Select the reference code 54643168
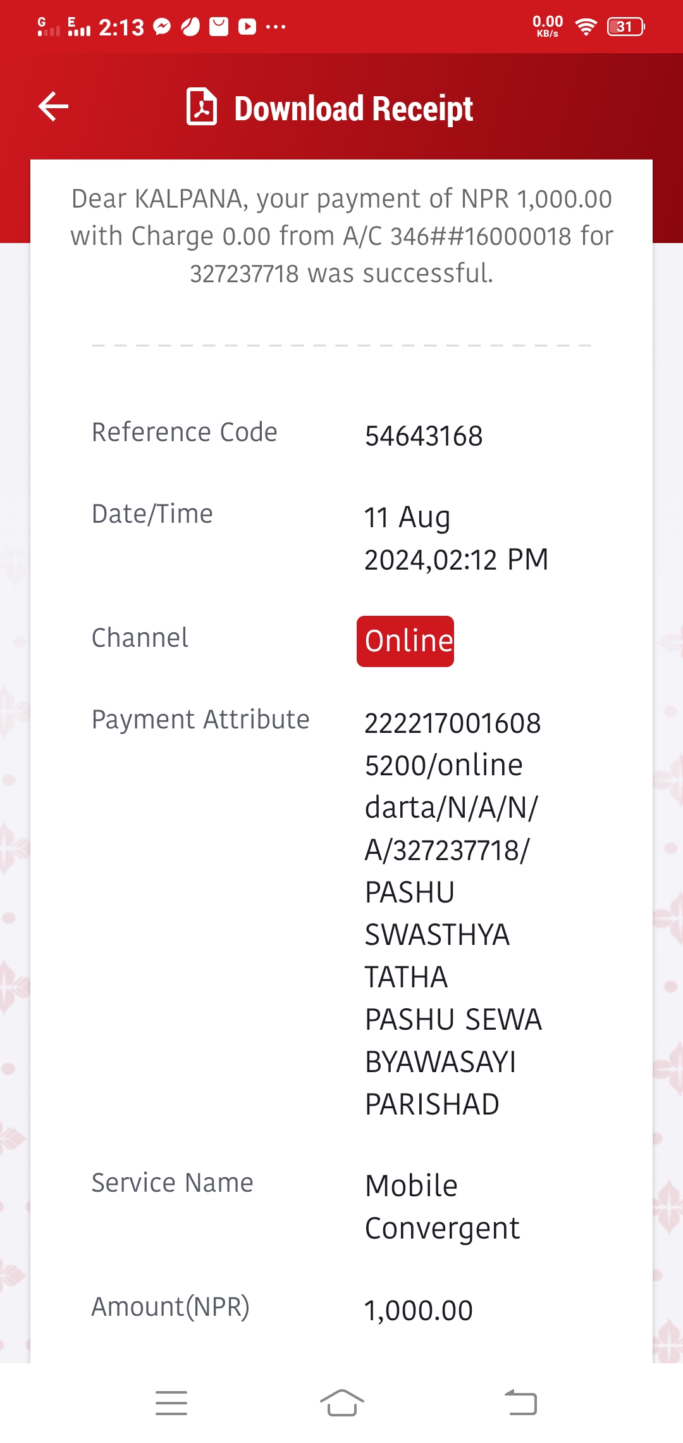 tap(424, 436)
